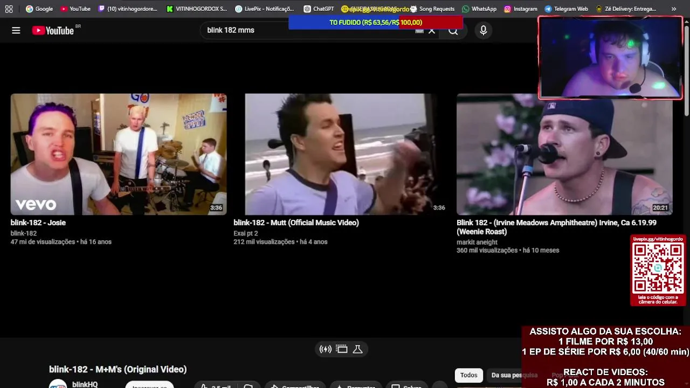Click '360 mil visualizações' text under Irvine video
The height and width of the screenshot is (388, 690).
487,250
